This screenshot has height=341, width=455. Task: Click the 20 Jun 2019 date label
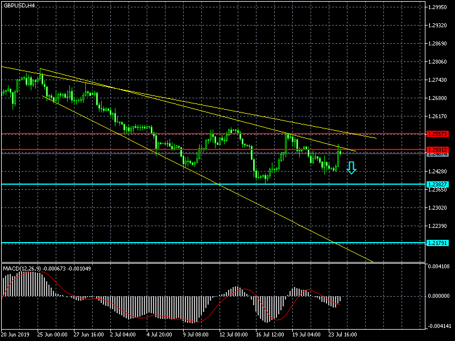[x=16, y=335]
